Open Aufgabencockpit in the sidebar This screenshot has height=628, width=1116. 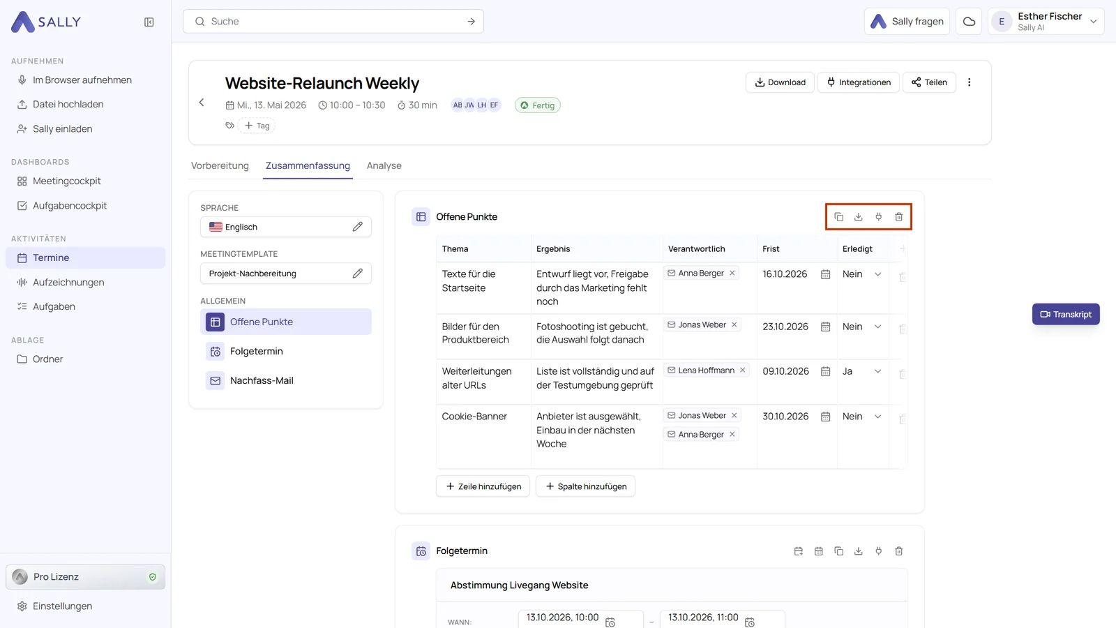coord(86,206)
